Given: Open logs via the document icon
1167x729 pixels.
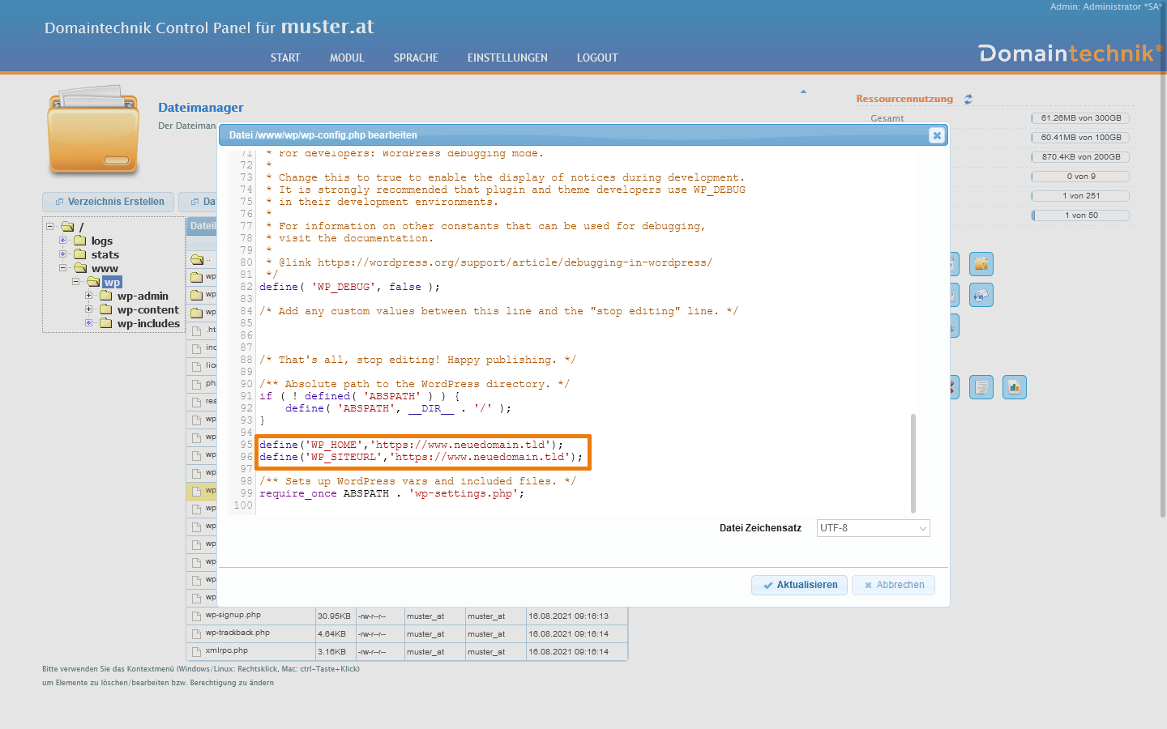Looking at the screenshot, I should [x=981, y=387].
